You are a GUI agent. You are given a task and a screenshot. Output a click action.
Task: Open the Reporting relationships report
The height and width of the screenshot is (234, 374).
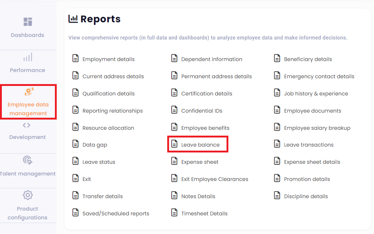pyautogui.click(x=112, y=111)
